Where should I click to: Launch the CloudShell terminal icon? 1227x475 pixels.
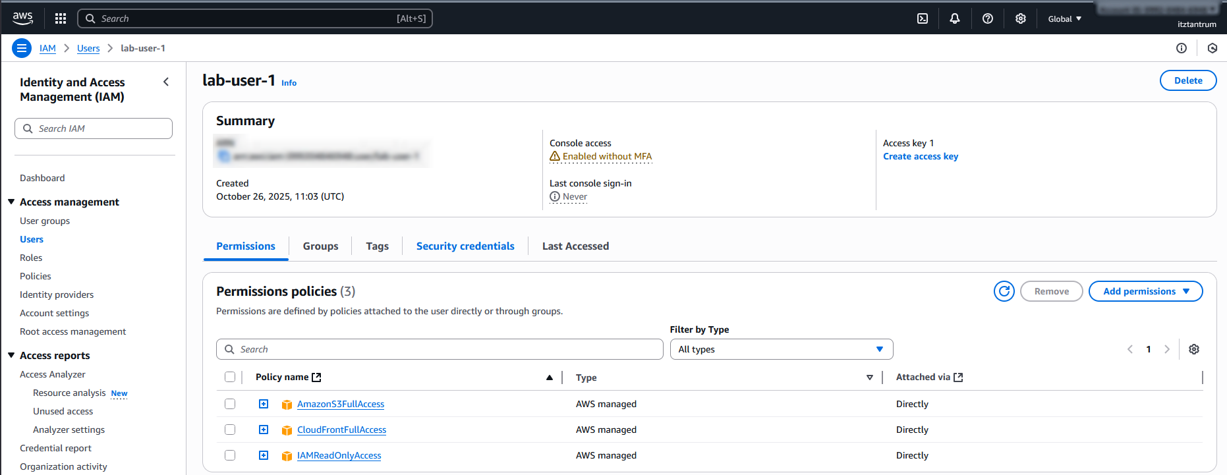pyautogui.click(x=923, y=18)
